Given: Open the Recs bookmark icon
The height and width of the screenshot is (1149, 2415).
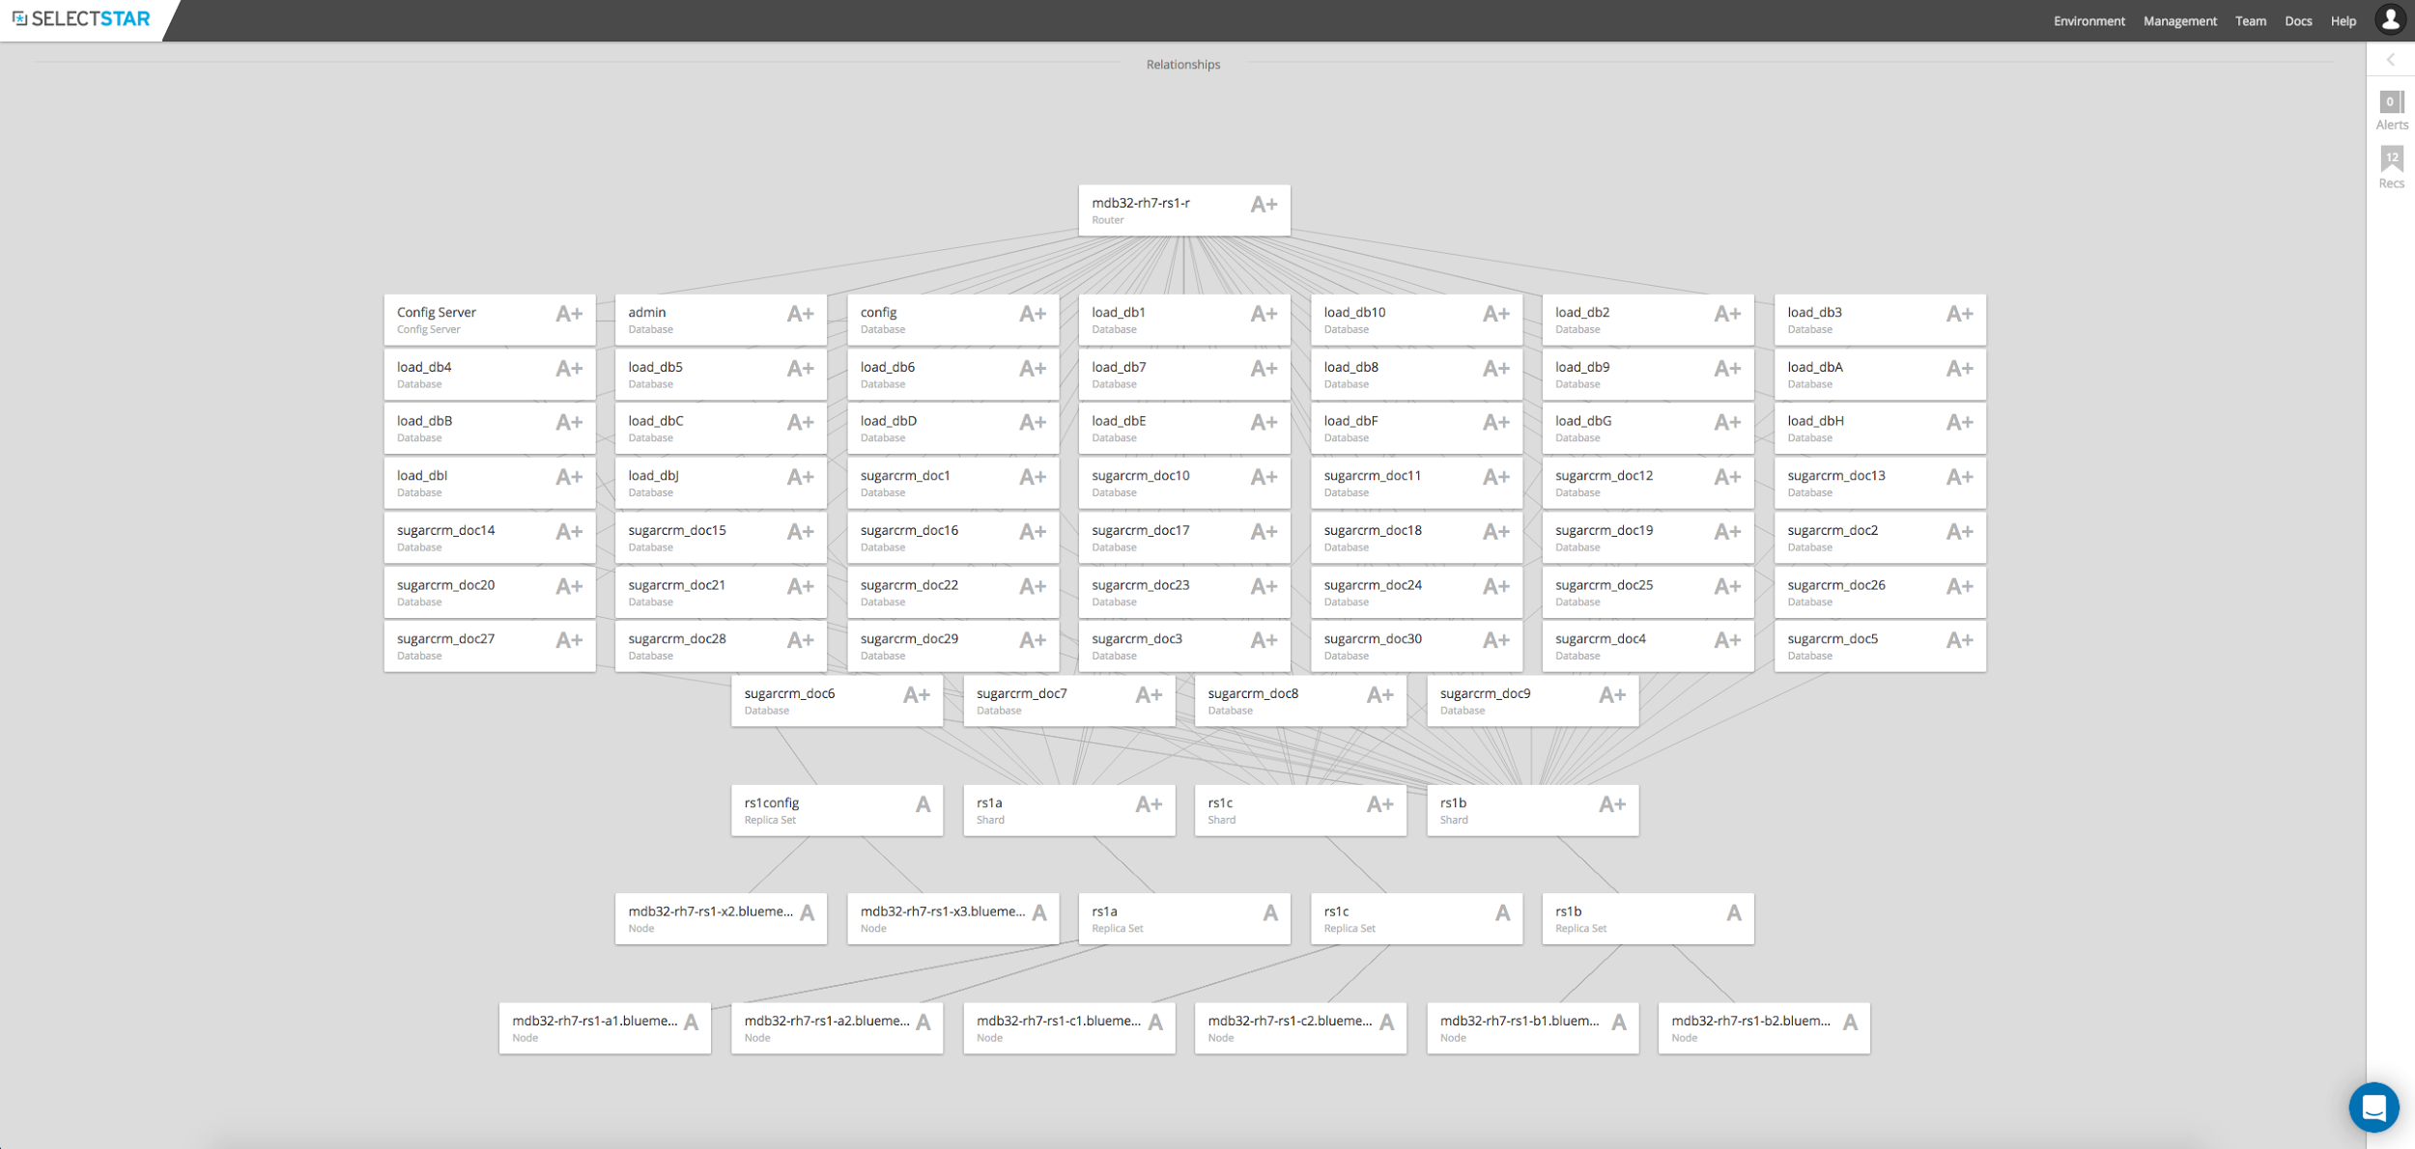Looking at the screenshot, I should pyautogui.click(x=2391, y=159).
